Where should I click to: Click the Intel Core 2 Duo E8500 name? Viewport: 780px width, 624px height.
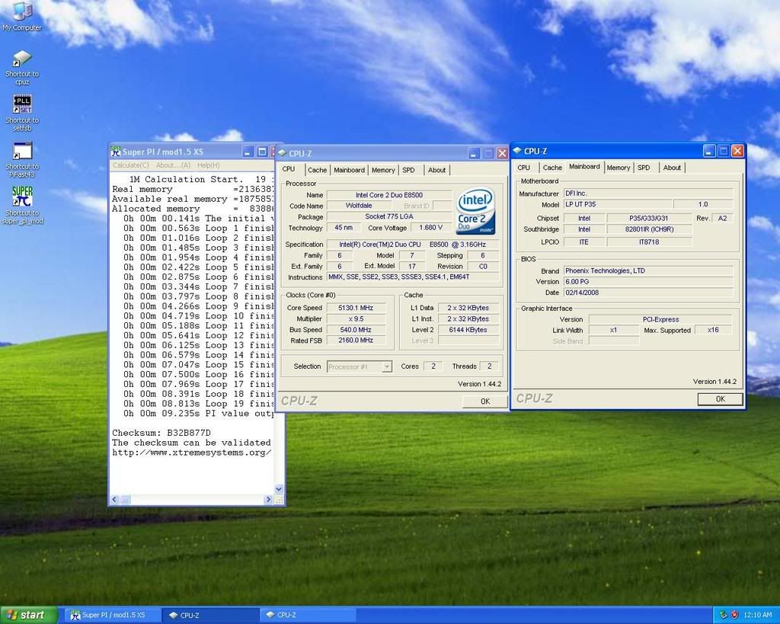point(389,195)
